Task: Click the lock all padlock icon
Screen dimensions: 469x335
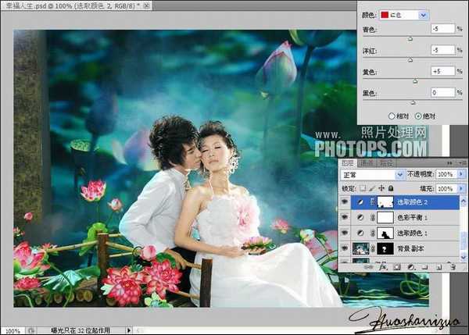Action: coord(389,189)
